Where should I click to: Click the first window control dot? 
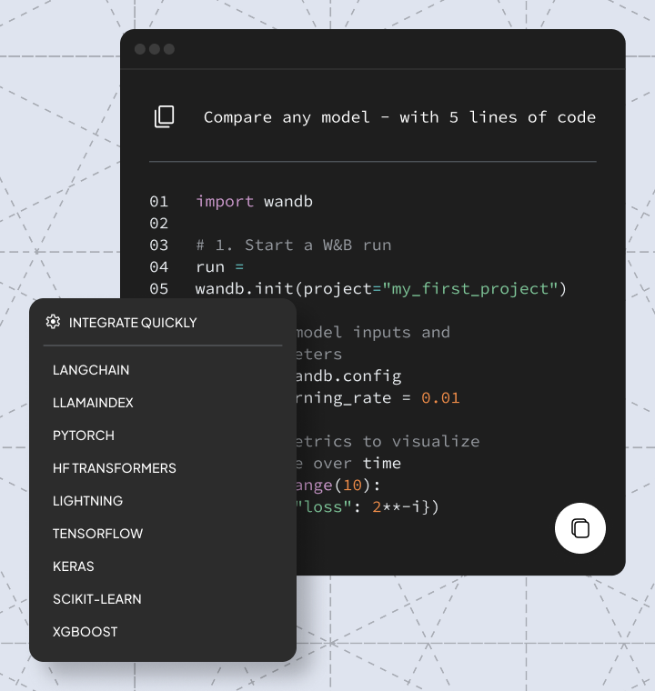click(140, 49)
